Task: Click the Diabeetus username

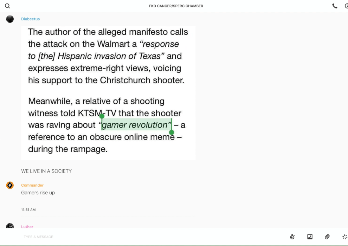Action: click(30, 19)
